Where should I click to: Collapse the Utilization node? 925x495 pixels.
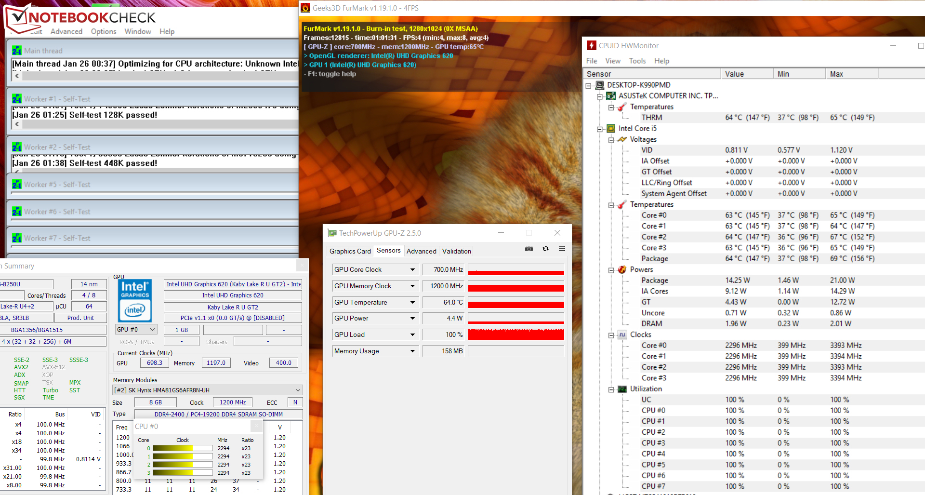pos(611,389)
